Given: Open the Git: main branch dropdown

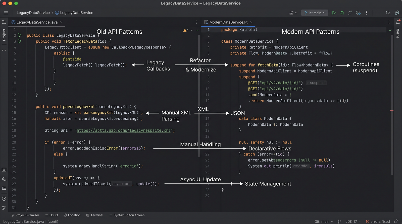Looking at the screenshot, I should pos(324,221).
